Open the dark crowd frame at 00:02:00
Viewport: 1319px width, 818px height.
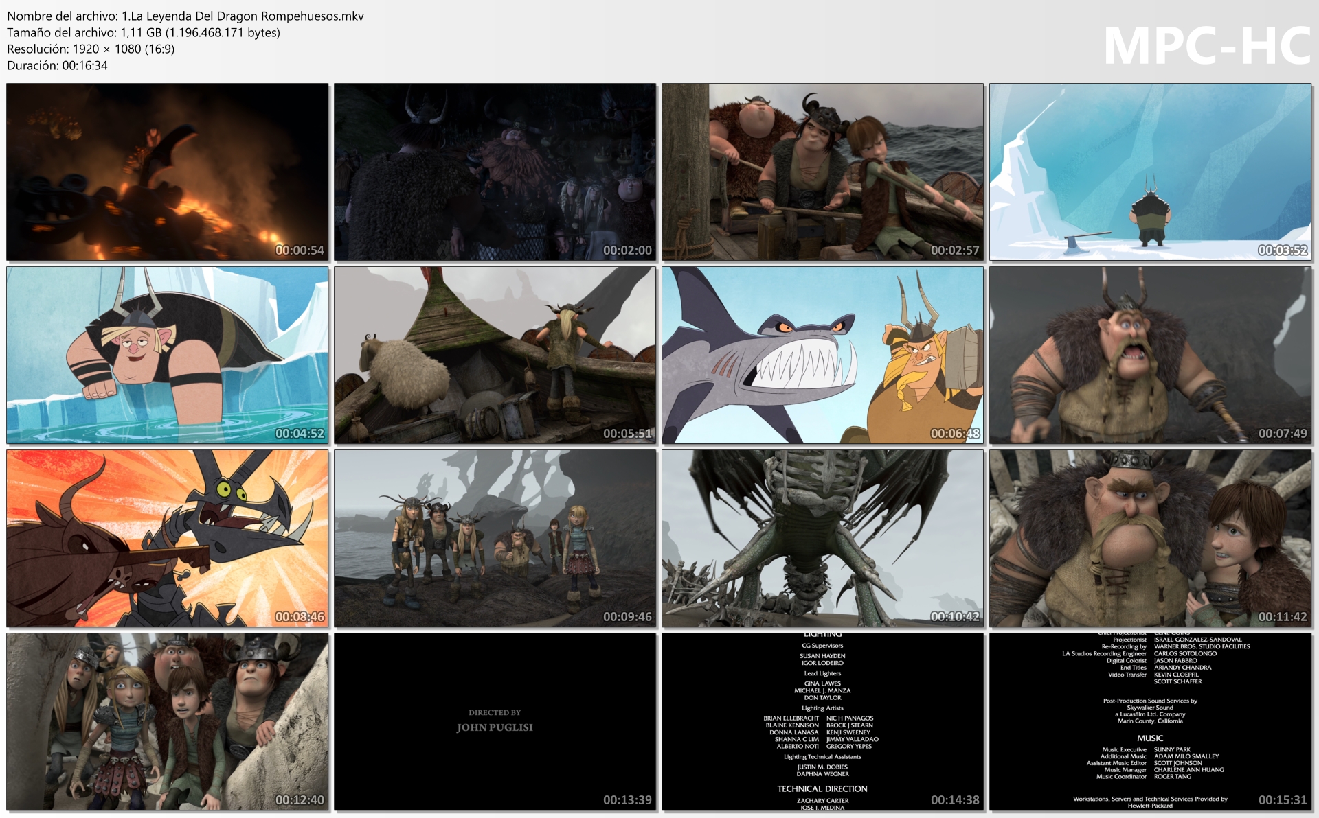coord(495,172)
